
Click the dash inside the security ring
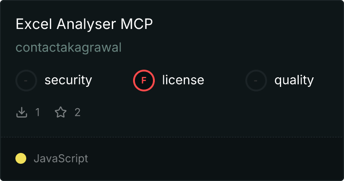(x=26, y=81)
